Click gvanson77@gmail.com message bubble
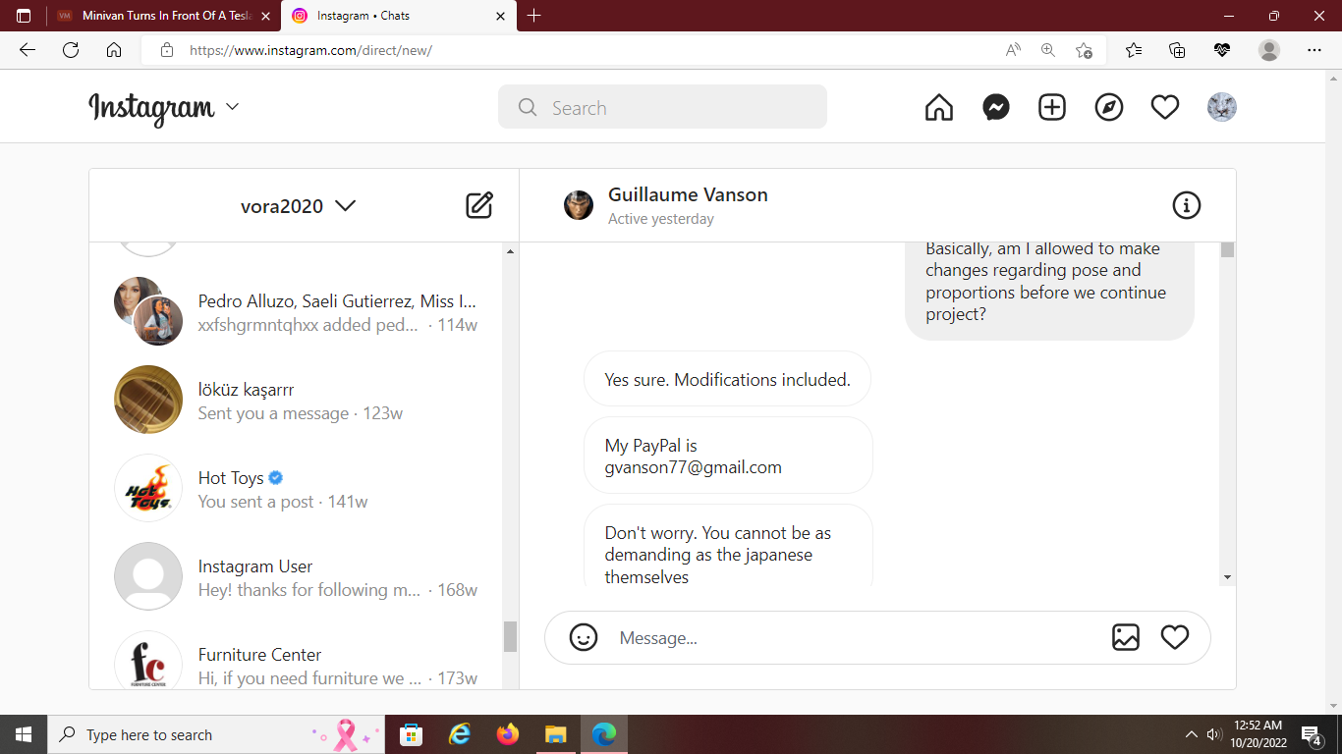The height and width of the screenshot is (754, 1342). pyautogui.click(x=728, y=456)
